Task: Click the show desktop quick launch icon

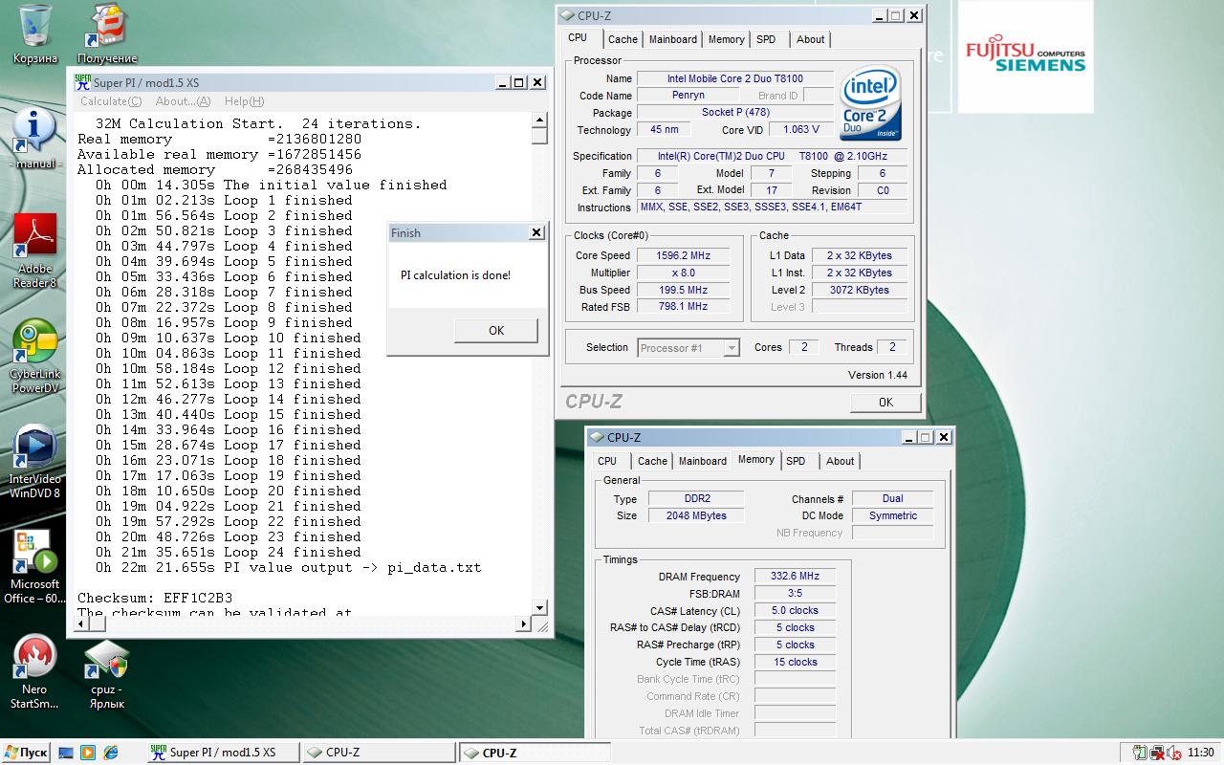Action: [66, 753]
